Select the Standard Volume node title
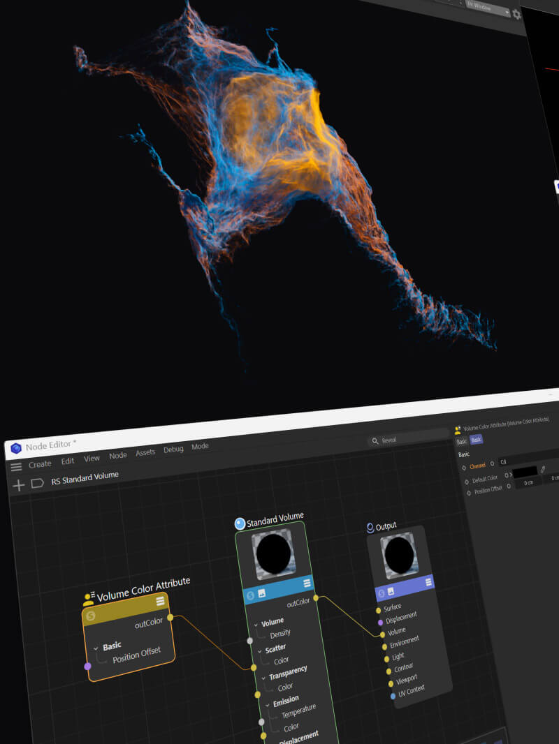 [x=275, y=519]
